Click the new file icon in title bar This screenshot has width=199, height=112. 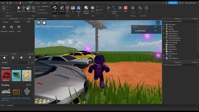pyautogui.click(x=7, y=3)
